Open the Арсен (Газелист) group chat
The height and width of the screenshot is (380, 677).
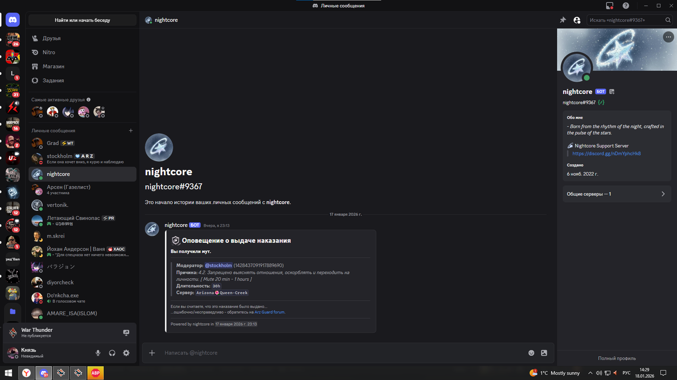point(82,189)
